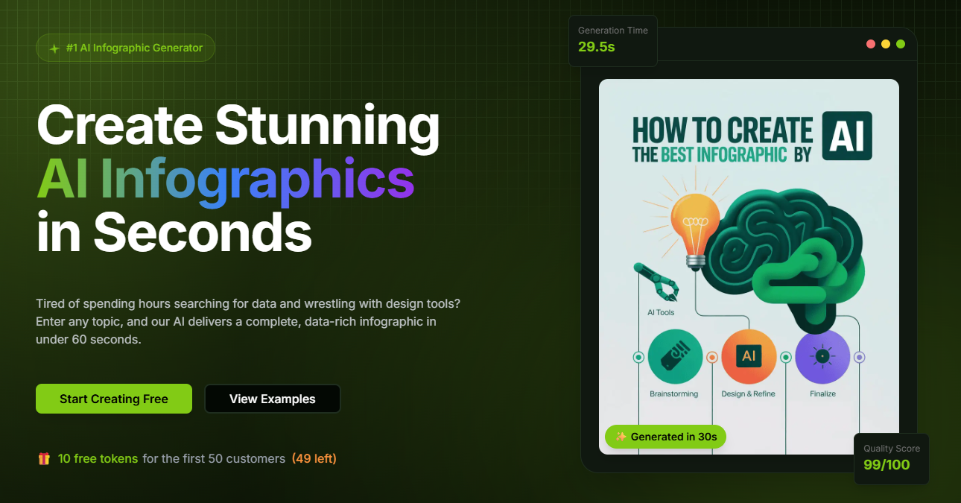Click the yellow dot in the mockup window
The height and width of the screenshot is (503, 961).
(x=886, y=44)
